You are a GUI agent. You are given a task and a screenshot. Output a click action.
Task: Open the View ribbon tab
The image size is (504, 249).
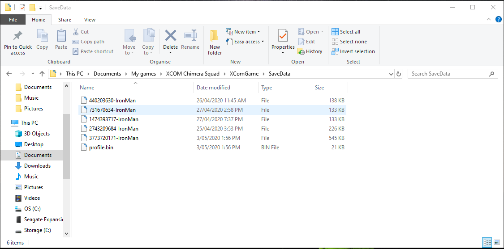(90, 20)
